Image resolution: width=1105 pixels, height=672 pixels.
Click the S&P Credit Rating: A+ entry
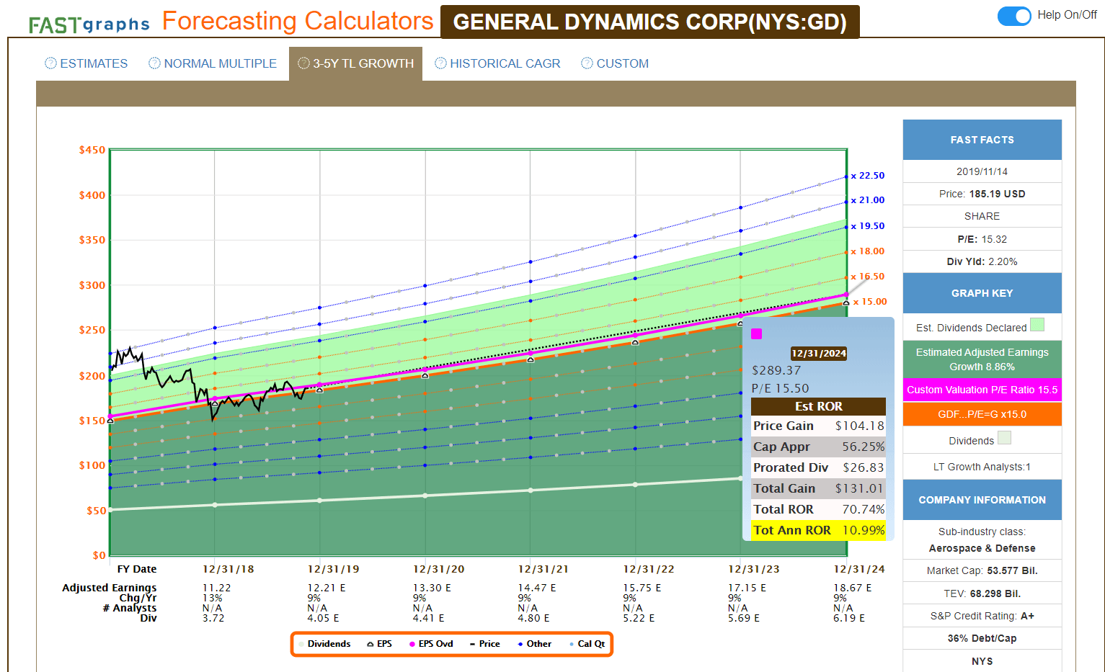point(982,616)
